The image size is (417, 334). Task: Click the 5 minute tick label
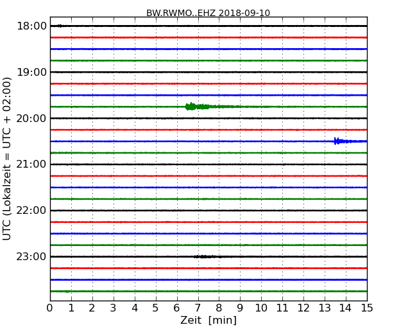tap(155, 308)
